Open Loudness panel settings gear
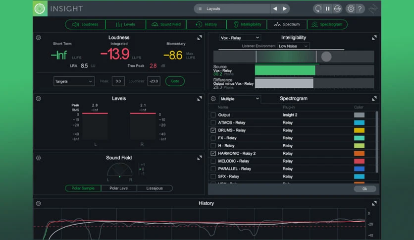414x240 pixels. pyautogui.click(x=39, y=38)
